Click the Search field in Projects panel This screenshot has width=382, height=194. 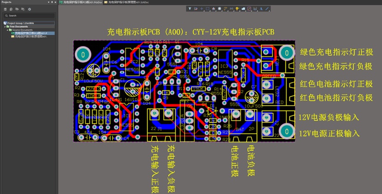[29, 16]
